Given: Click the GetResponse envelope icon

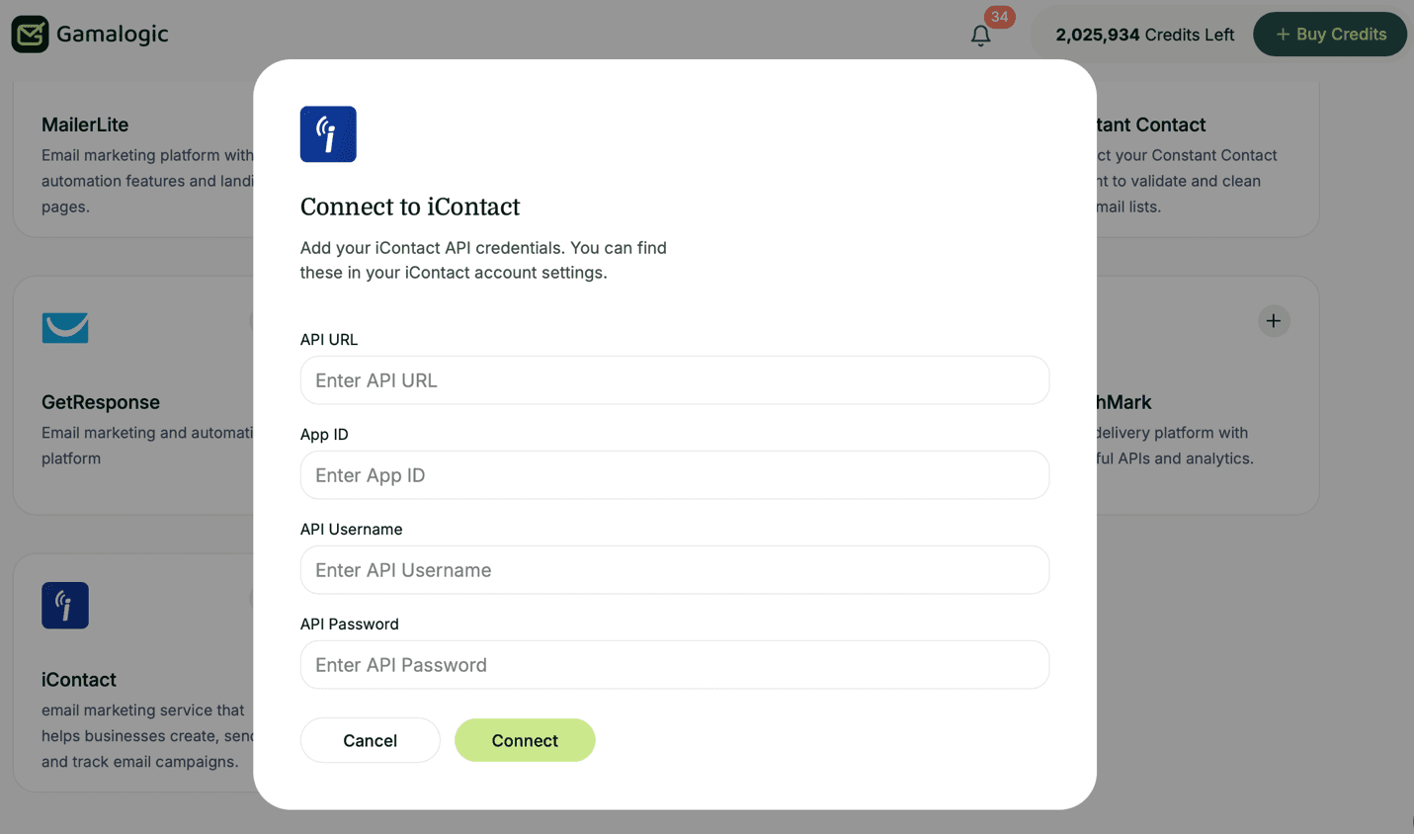Looking at the screenshot, I should tap(65, 328).
